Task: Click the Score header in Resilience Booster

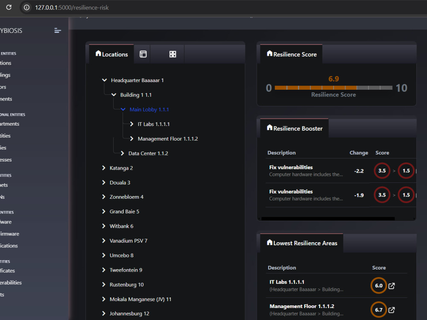Action: tap(382, 153)
